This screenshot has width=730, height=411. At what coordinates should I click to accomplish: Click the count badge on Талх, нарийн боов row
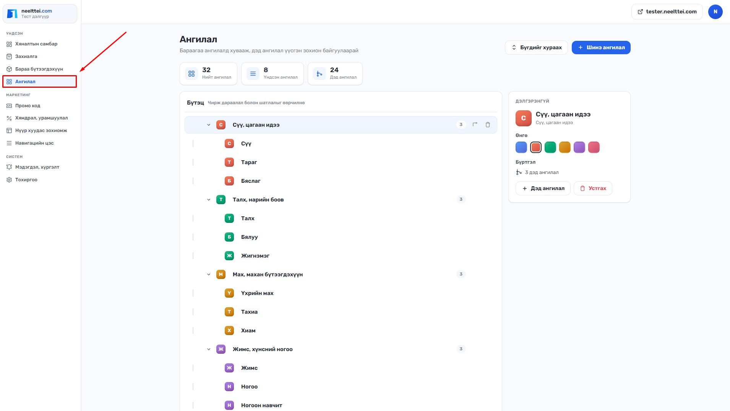point(461,199)
